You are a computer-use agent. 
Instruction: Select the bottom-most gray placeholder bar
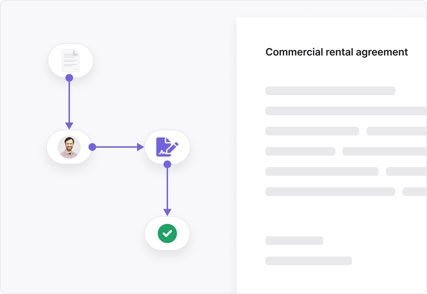coord(308,261)
